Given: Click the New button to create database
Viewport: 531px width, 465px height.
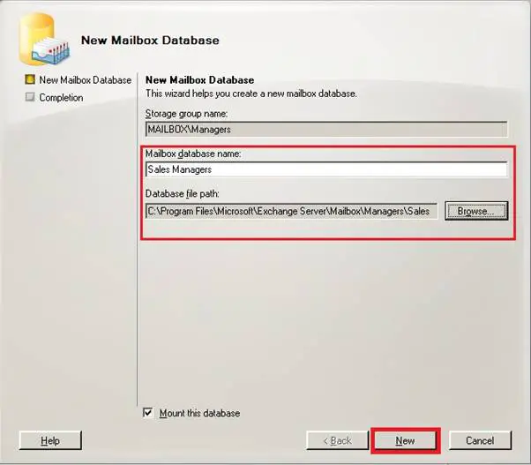Looking at the screenshot, I should (405, 440).
